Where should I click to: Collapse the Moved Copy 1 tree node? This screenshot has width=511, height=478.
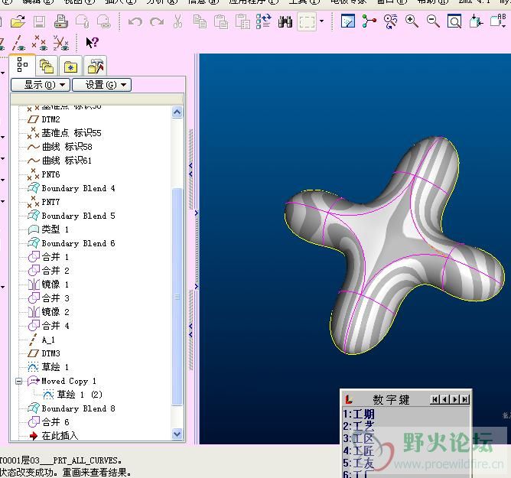coord(19,381)
